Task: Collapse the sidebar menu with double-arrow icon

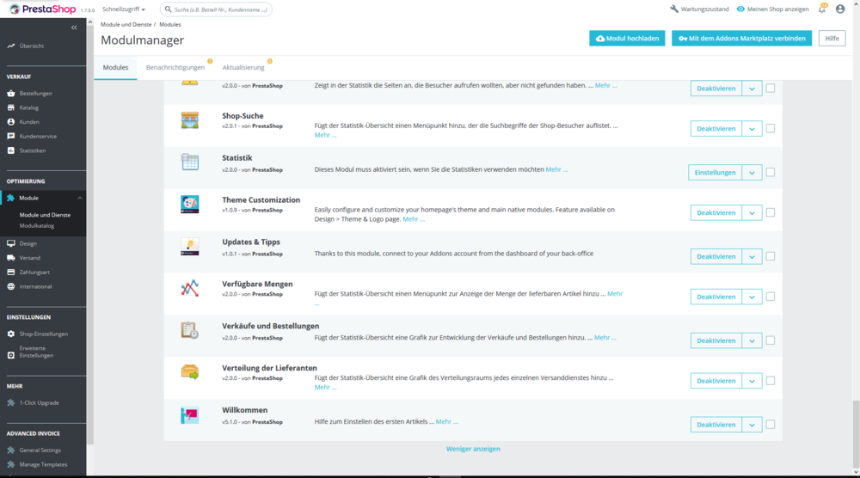Action: point(74,28)
